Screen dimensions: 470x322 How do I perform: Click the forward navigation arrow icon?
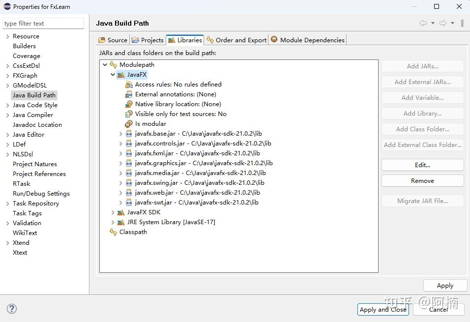click(x=443, y=23)
